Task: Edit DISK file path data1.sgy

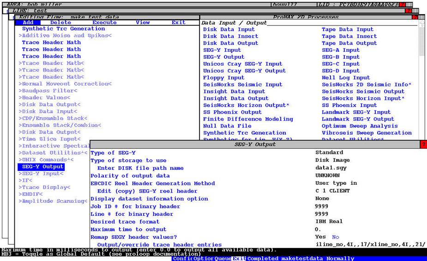Action: (331, 168)
